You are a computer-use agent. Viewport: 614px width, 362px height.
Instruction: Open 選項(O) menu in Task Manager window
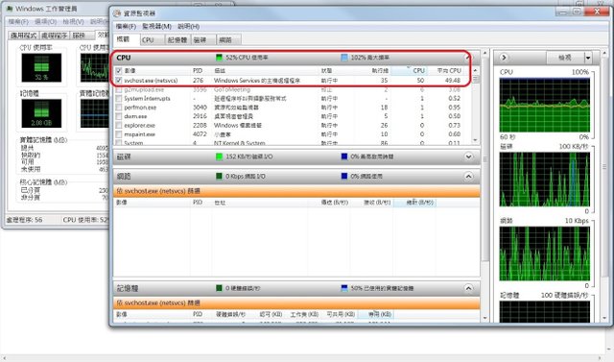pyautogui.click(x=45, y=21)
